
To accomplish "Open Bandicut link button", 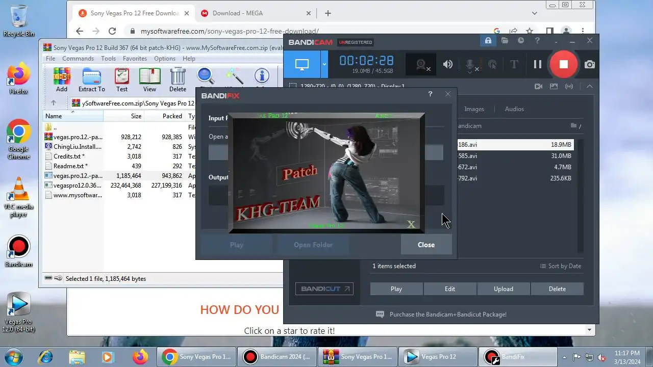I will 324,289.
